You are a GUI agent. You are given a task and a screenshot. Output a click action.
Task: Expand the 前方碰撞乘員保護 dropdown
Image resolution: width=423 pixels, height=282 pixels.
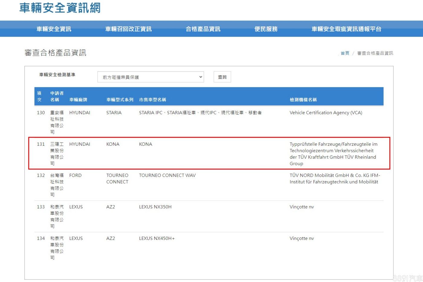(150, 77)
